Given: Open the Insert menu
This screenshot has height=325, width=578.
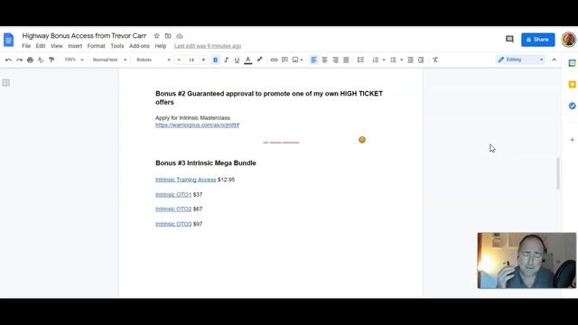Looking at the screenshot, I should pos(75,46).
